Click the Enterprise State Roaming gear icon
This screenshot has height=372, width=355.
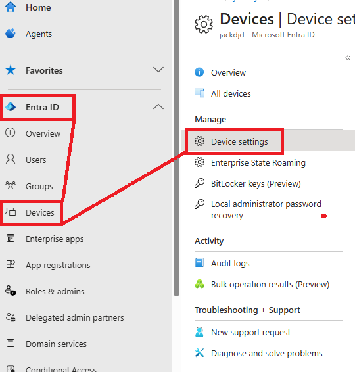click(x=199, y=162)
